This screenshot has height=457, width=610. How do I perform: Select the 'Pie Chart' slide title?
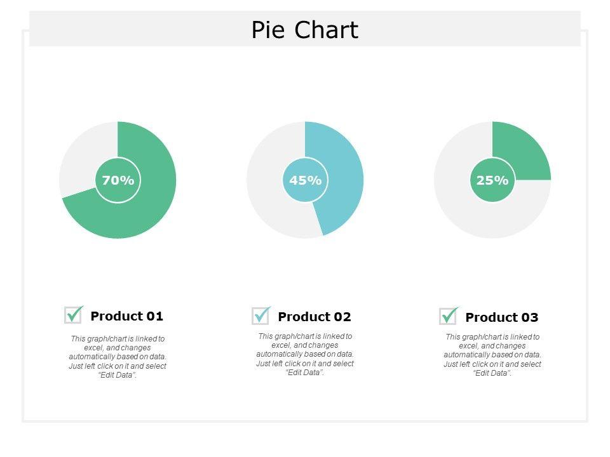[305, 30]
